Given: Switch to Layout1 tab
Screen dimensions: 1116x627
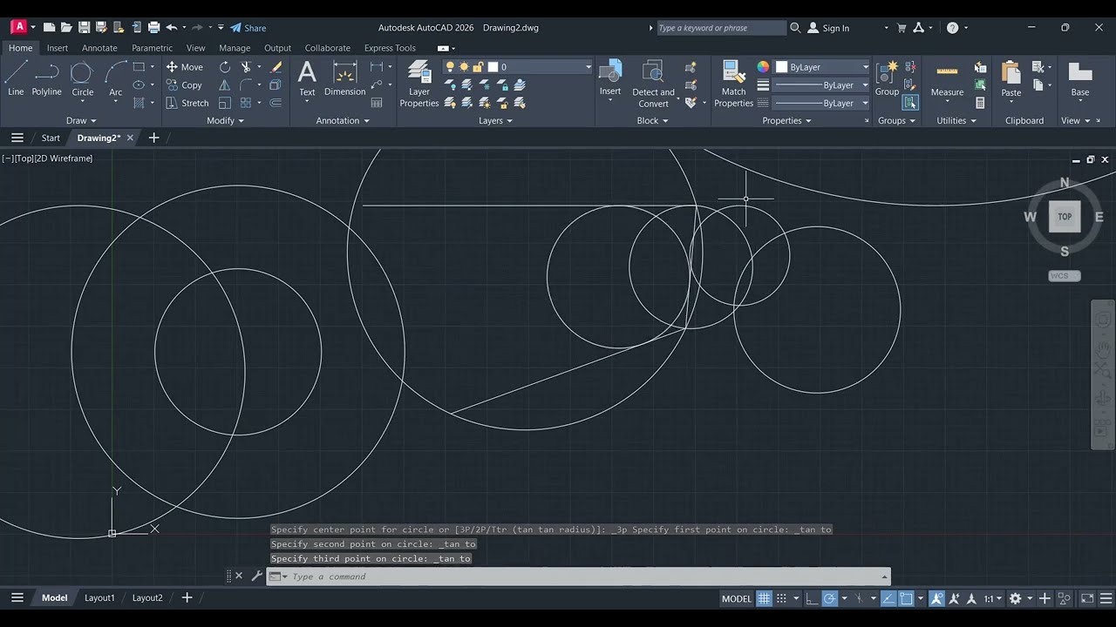Looking at the screenshot, I should coord(99,597).
